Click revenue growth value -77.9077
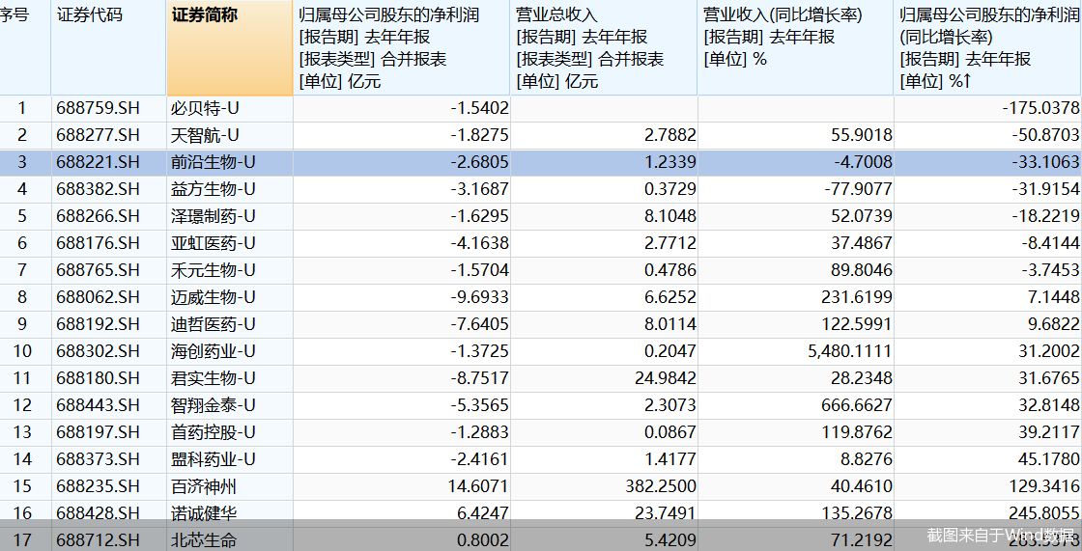 pos(858,189)
